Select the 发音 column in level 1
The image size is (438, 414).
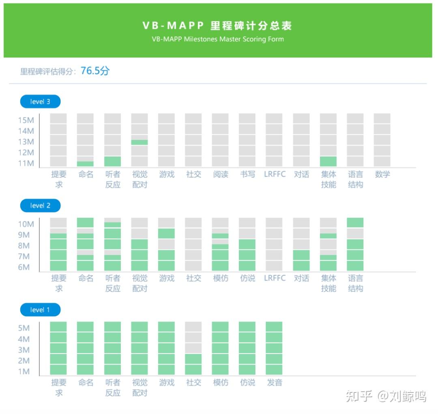pyautogui.click(x=274, y=347)
